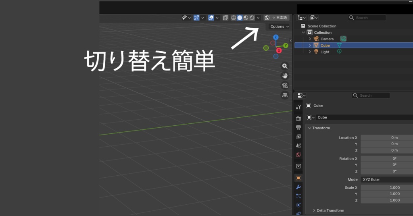Screen dimensions: 413x216
Task: Open the Scene properties tab
Action: coord(298,145)
